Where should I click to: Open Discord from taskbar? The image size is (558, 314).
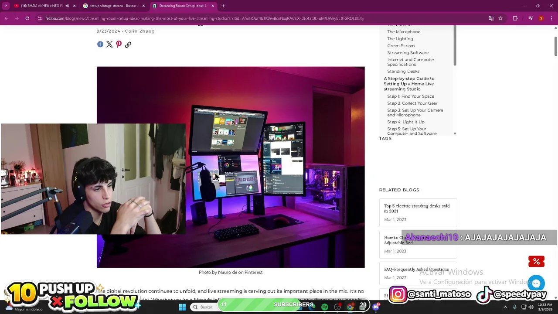(x=376, y=307)
